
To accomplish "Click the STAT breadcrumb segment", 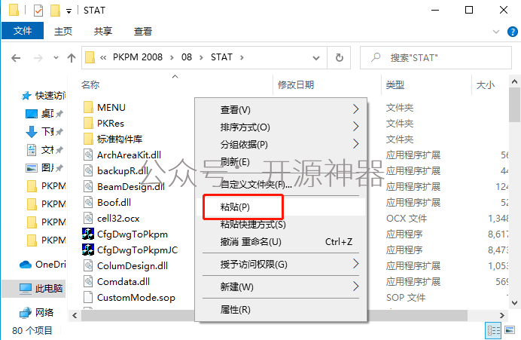I will click(x=221, y=57).
